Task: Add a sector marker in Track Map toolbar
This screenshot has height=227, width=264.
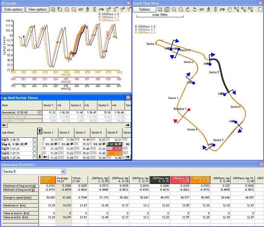Action: (236, 9)
